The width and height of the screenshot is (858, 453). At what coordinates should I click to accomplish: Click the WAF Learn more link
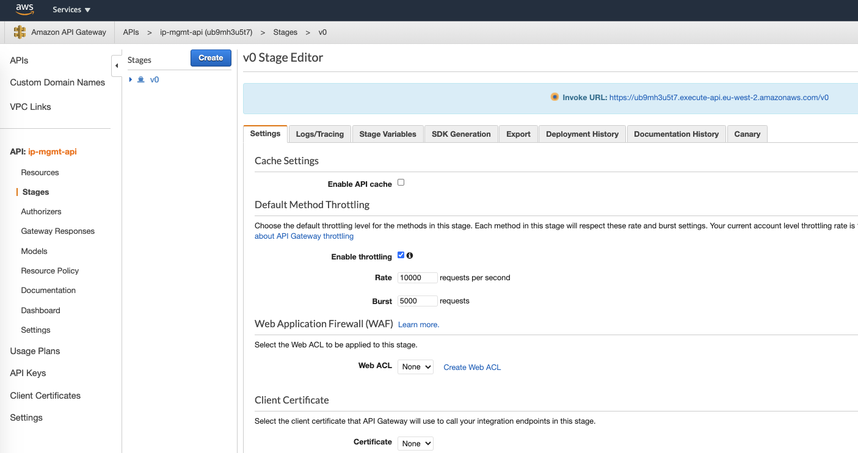(418, 325)
